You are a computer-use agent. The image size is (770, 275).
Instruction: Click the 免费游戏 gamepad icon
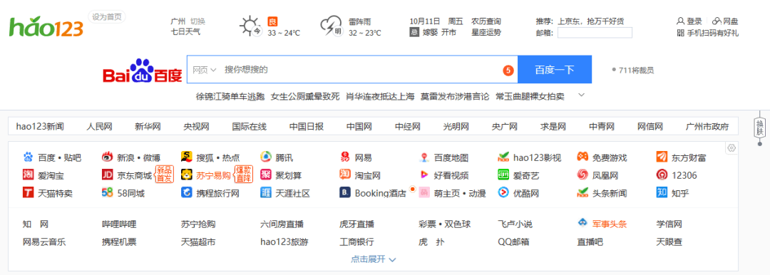(582, 157)
